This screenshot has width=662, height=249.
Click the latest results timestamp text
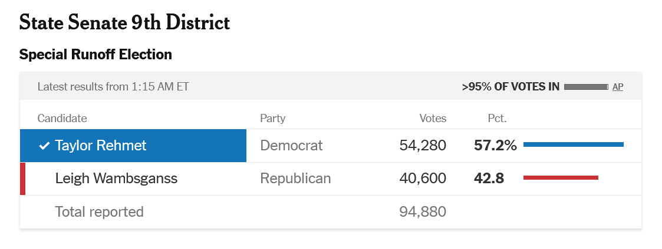point(113,87)
